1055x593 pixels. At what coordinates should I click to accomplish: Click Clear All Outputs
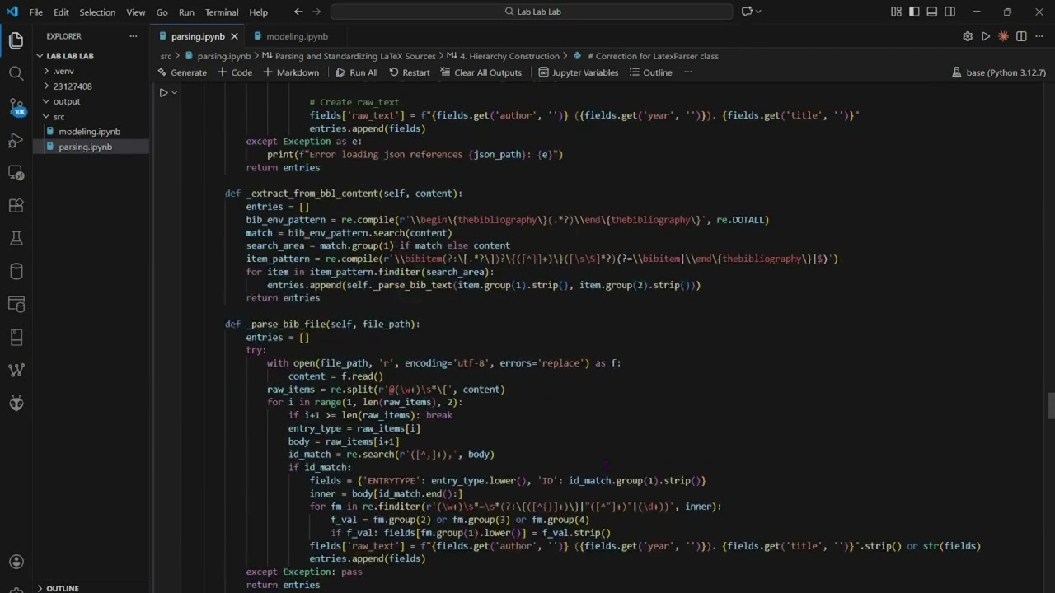click(481, 72)
